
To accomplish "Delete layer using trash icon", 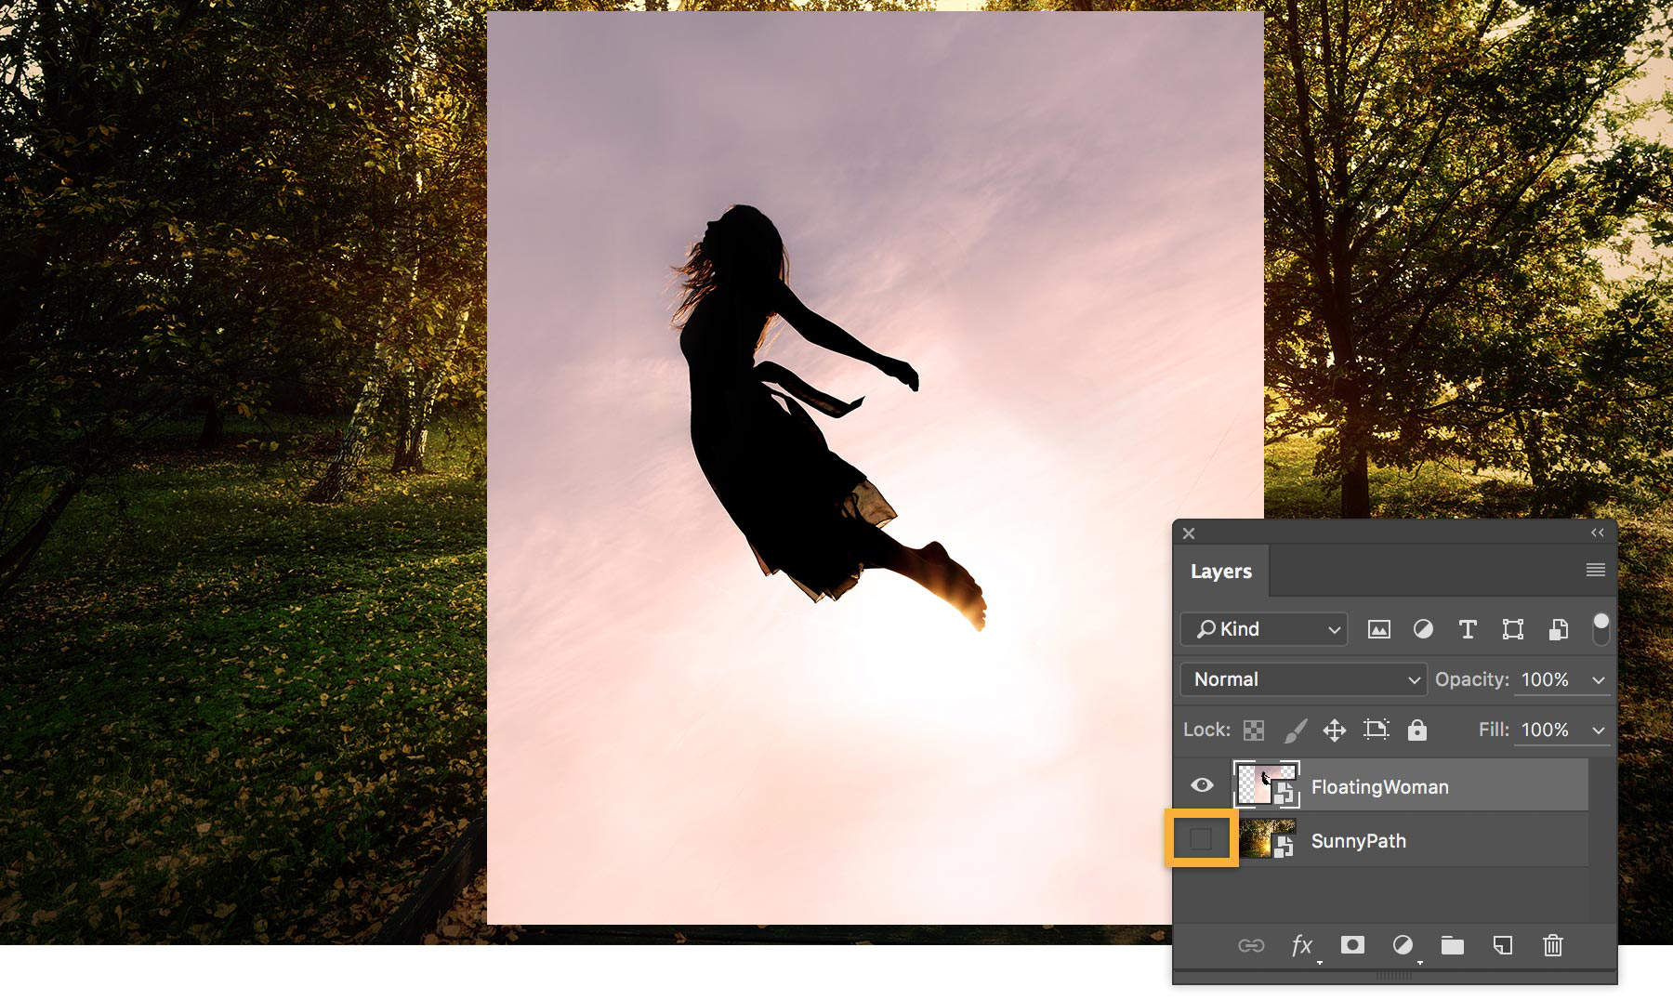I will tap(1553, 946).
